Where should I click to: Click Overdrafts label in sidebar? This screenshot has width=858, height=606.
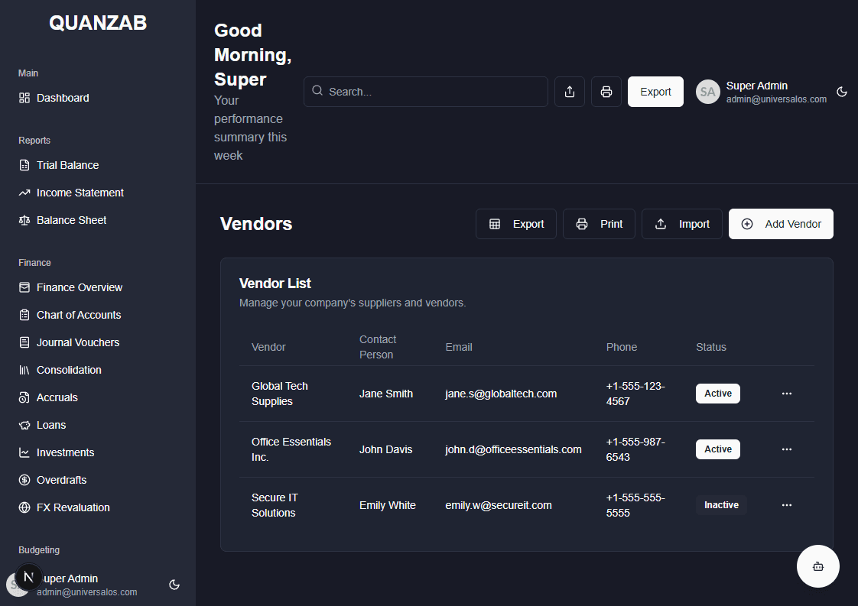coord(61,480)
